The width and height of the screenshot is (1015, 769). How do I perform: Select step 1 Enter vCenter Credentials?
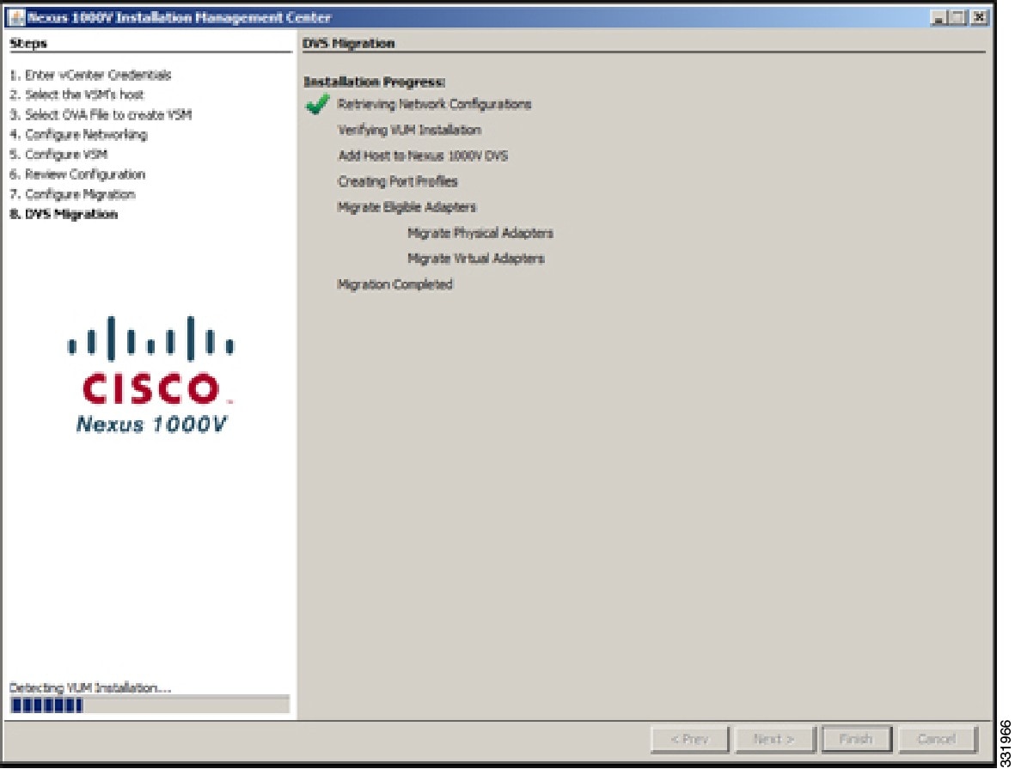[x=90, y=75]
